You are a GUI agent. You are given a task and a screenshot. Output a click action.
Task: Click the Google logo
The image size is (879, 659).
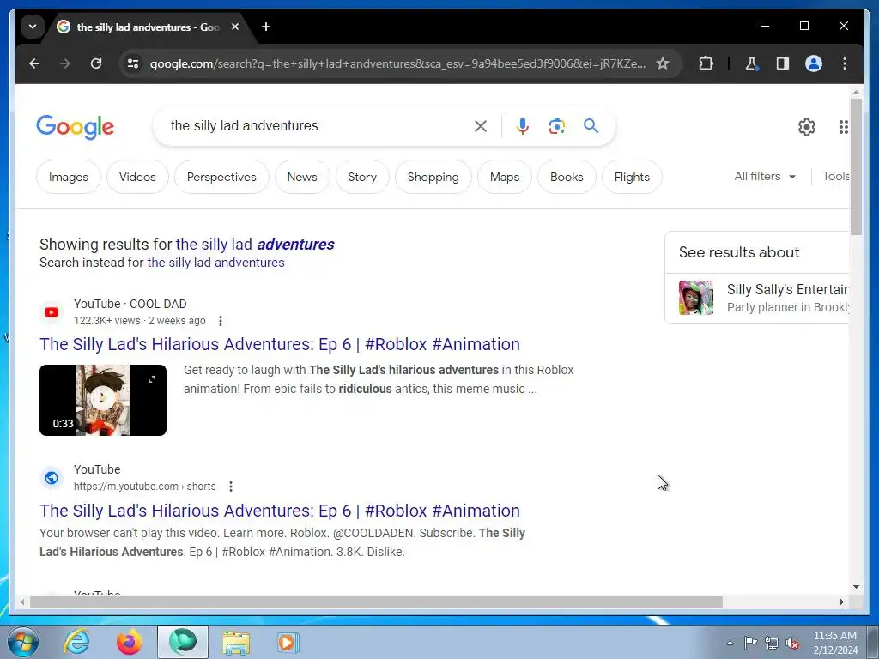point(76,127)
